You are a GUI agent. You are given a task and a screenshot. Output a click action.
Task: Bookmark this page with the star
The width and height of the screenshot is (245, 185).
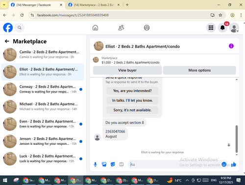tap(220, 15)
